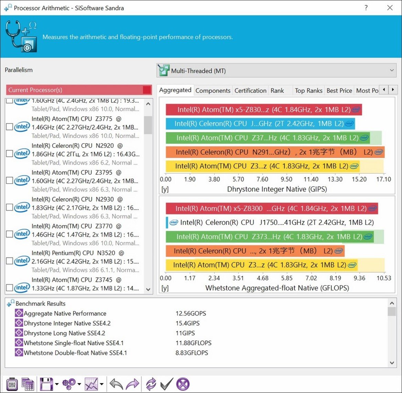The image size is (402, 393).
Task: Select the Certification tab
Action: (x=250, y=90)
